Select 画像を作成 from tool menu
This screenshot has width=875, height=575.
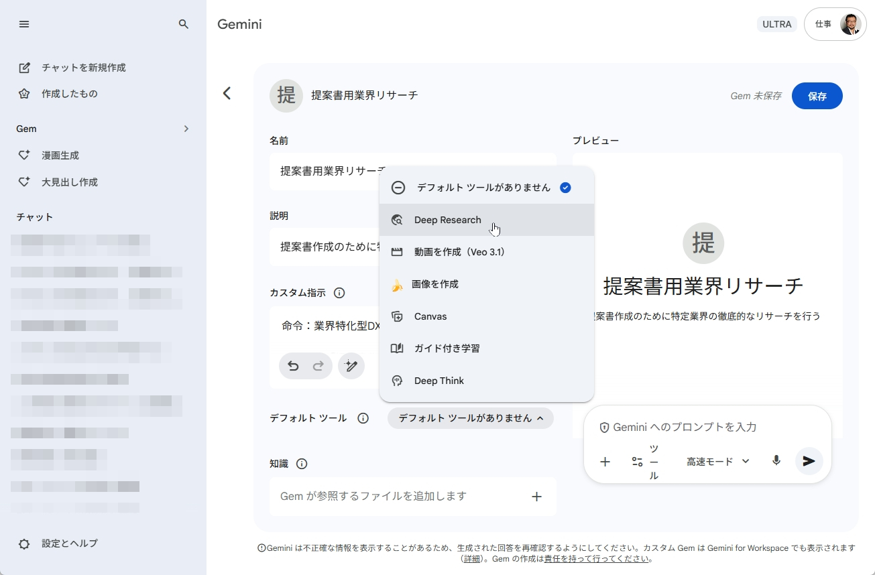tap(487, 284)
